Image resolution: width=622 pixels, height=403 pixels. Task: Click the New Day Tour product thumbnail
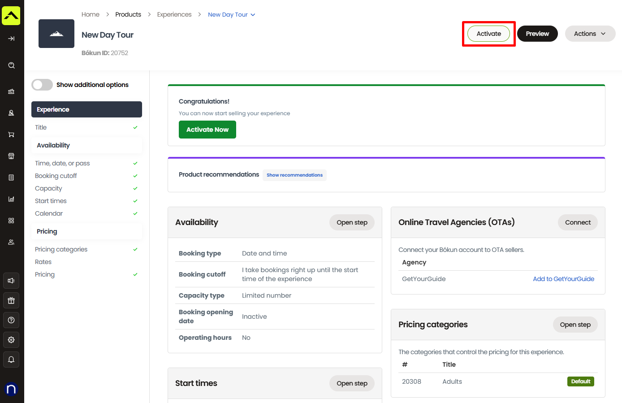[x=56, y=34]
